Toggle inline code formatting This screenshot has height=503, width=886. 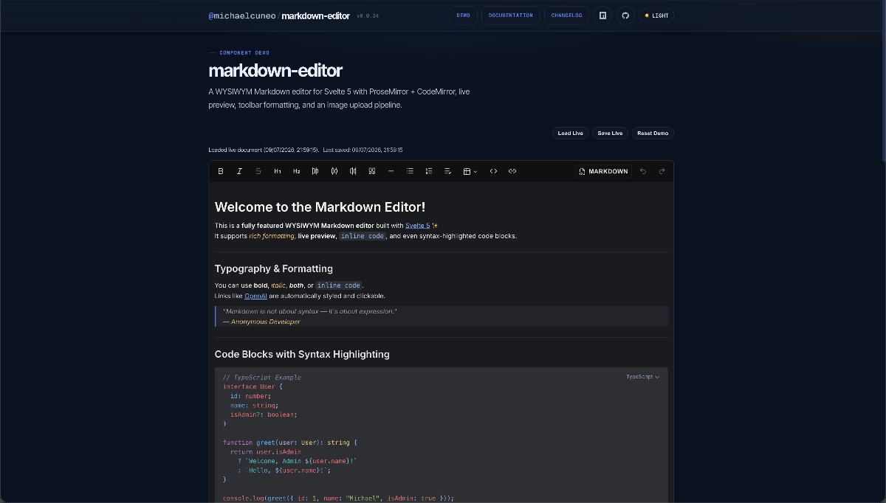click(493, 171)
